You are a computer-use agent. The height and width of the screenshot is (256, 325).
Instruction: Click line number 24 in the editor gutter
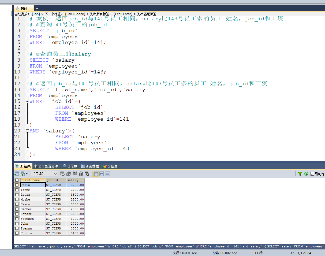(x=17, y=154)
